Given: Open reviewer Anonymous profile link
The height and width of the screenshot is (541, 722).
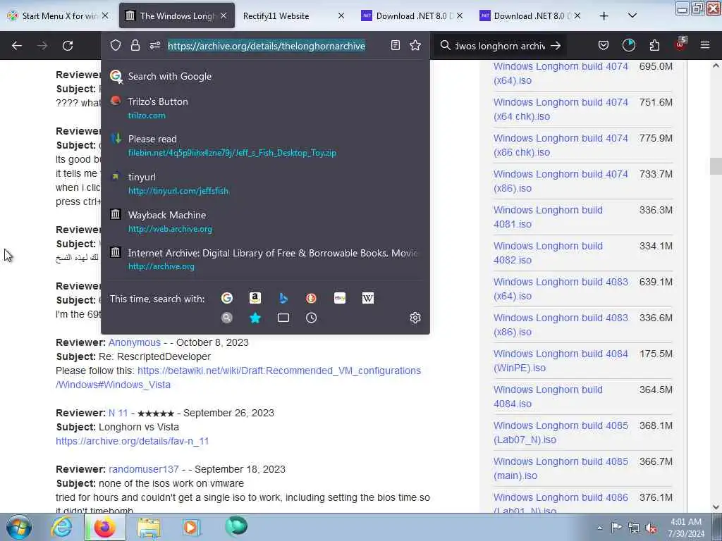Looking at the screenshot, I should tap(135, 342).
